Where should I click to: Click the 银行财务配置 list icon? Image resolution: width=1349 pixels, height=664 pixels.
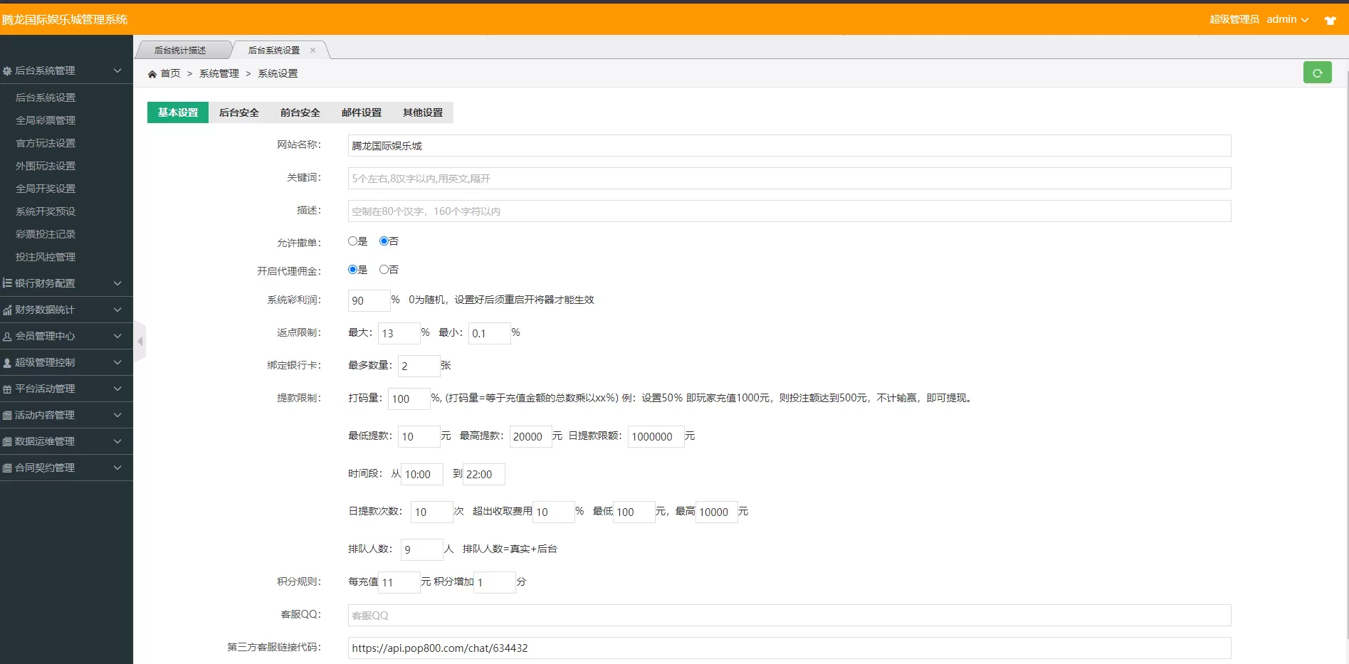tap(7, 283)
